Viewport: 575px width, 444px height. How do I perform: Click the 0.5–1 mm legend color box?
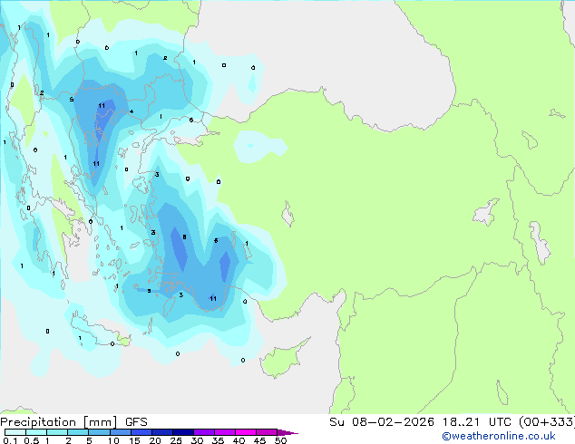coord(36,432)
